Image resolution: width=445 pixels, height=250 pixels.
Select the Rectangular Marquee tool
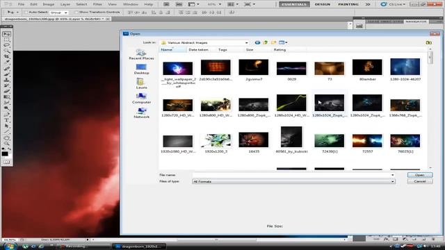pyautogui.click(x=6, y=40)
